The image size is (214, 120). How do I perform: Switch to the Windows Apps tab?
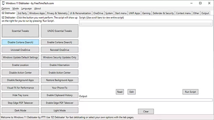[x=37, y=13]
